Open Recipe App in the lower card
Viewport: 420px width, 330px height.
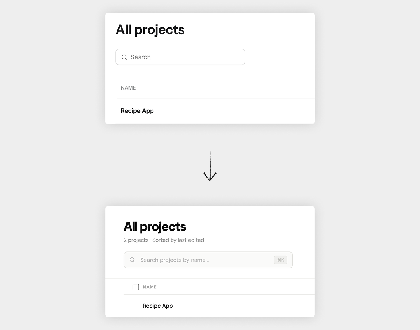click(158, 306)
